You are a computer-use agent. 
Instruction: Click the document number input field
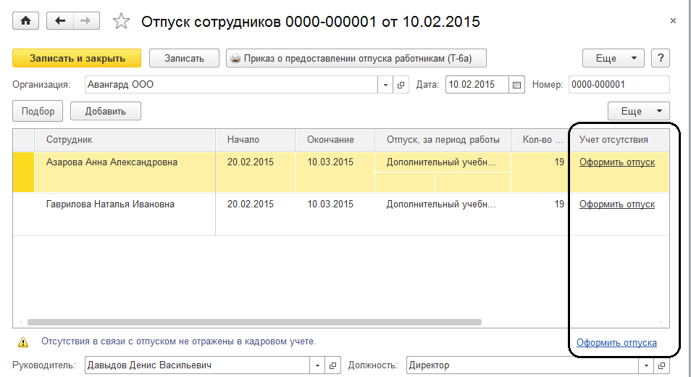tap(618, 85)
